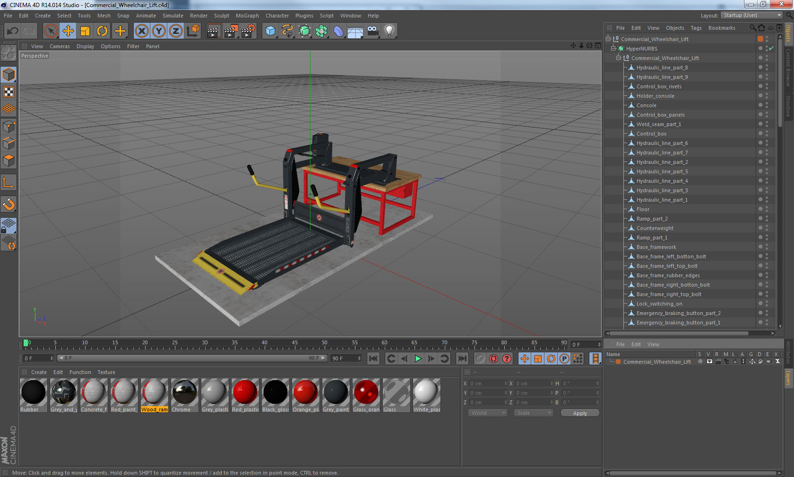Viewport: 794px width, 477px height.
Task: Toggle X axis lock
Action: [x=141, y=31]
